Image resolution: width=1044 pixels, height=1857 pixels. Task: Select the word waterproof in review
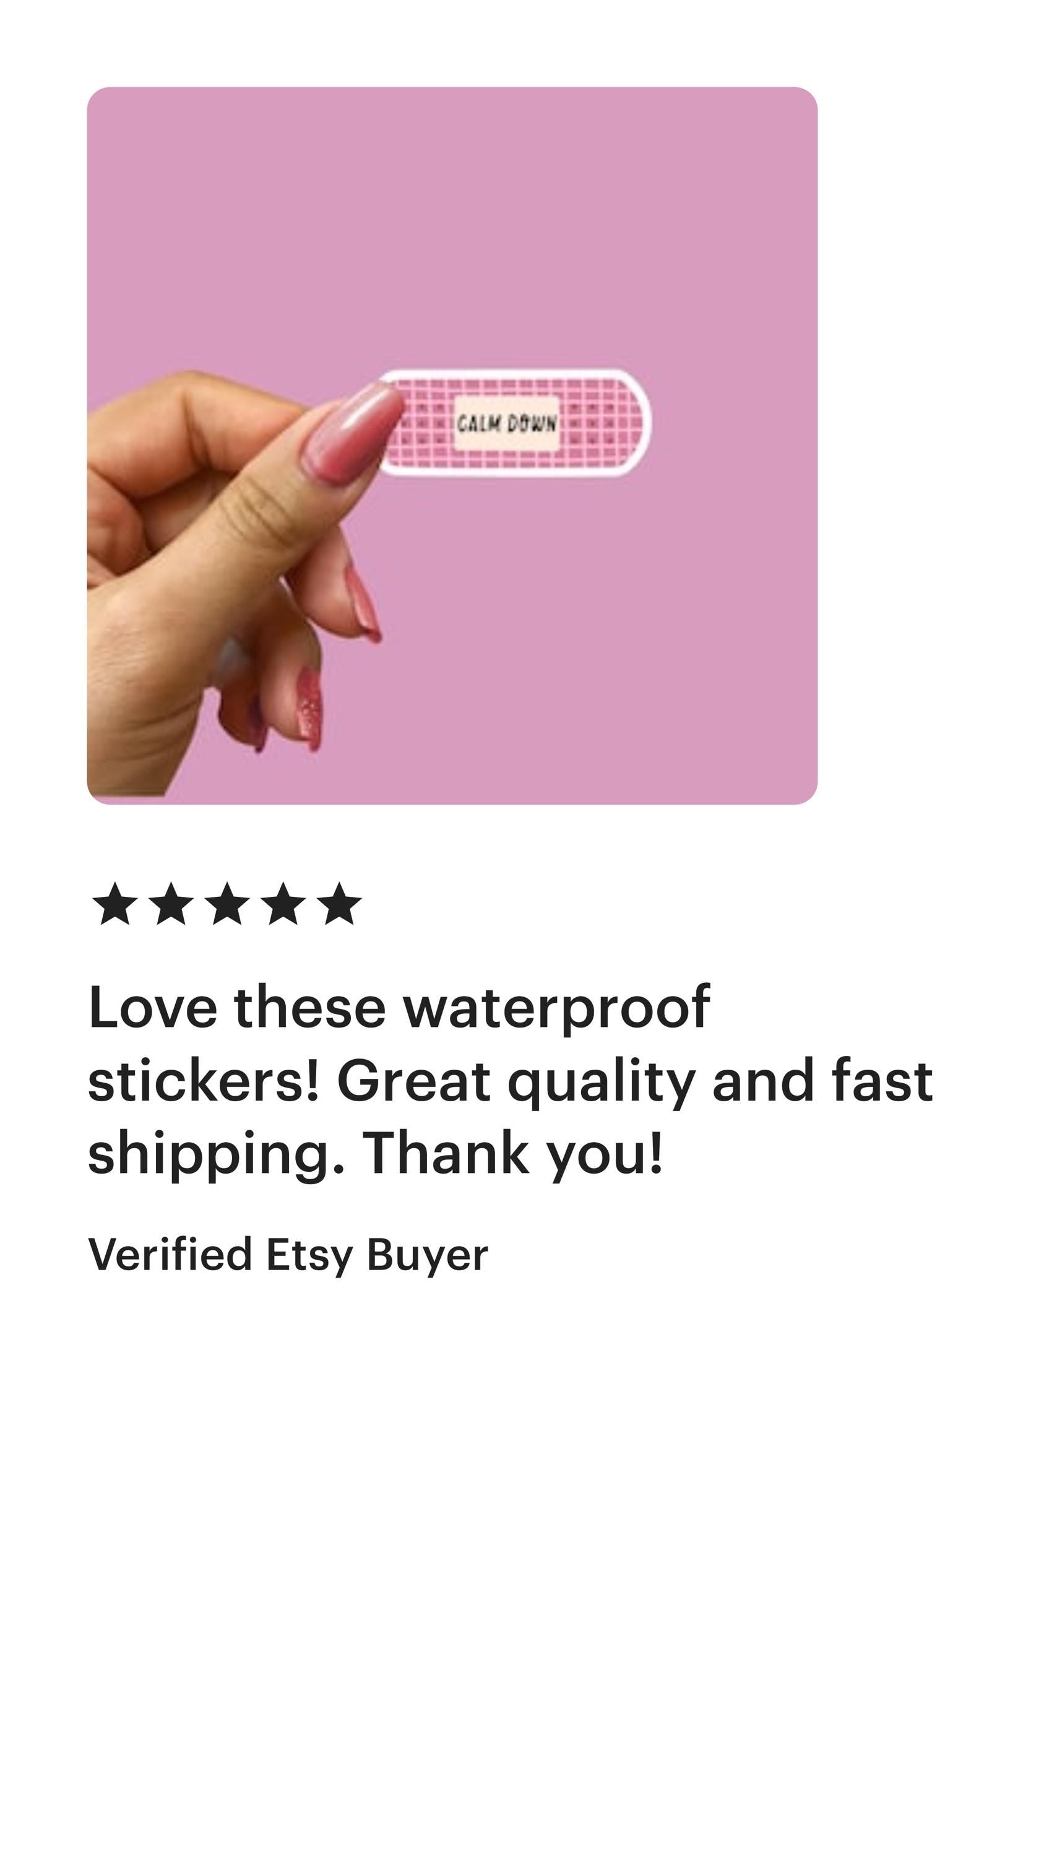click(556, 1008)
